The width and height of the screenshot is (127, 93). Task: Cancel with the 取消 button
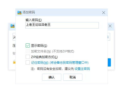pyautogui.click(x=73, y=77)
